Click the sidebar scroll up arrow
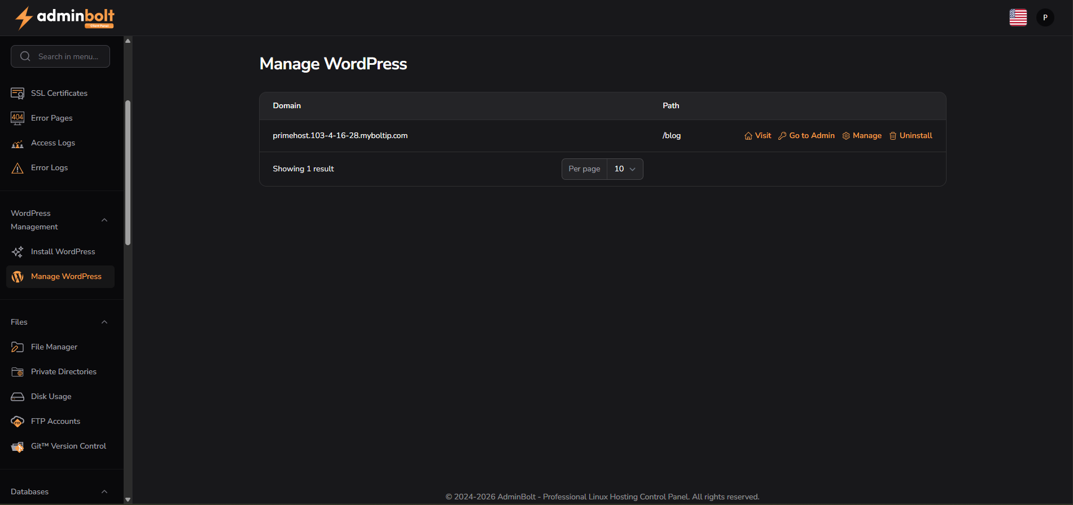The image size is (1073, 505). point(128,41)
